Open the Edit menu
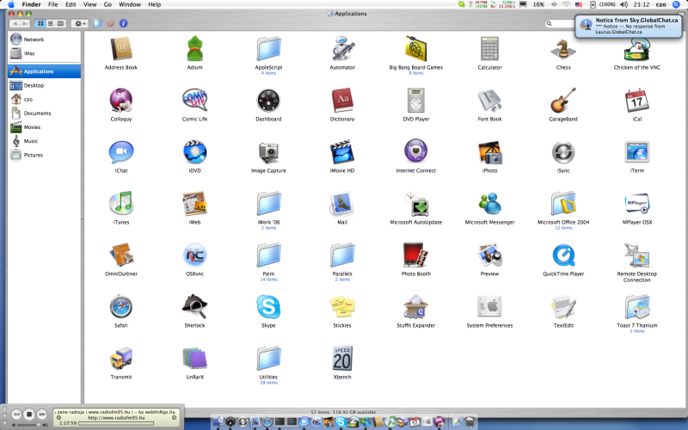 pyautogui.click(x=71, y=4)
